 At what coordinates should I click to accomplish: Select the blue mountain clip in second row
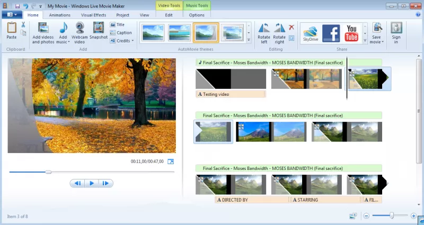(271, 132)
